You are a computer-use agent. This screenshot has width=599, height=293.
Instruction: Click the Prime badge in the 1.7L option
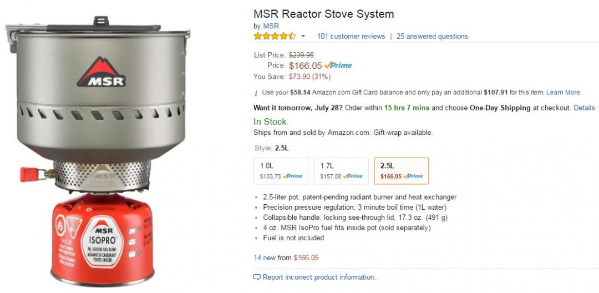point(352,176)
